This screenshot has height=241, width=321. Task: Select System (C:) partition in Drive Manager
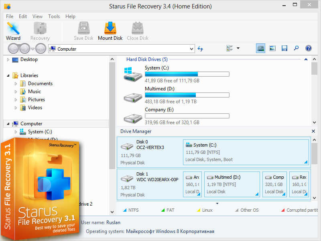point(246,152)
